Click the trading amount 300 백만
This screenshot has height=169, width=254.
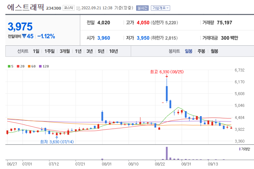[230, 38]
